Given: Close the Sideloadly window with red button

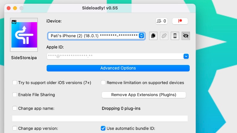Looking at the screenshot, I should coord(9,8).
